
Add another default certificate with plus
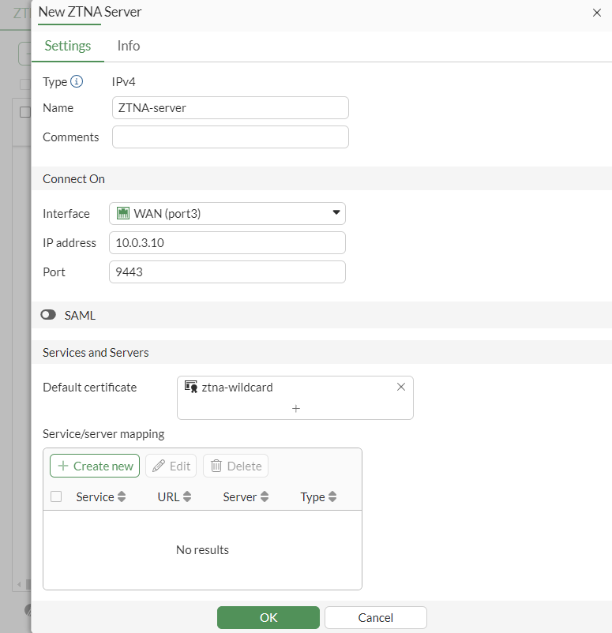(x=296, y=409)
